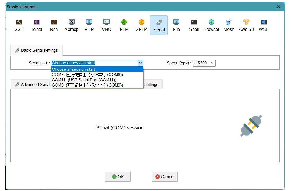Select 'Choose at session start' list option
The width and height of the screenshot is (291, 191).
tap(97, 69)
